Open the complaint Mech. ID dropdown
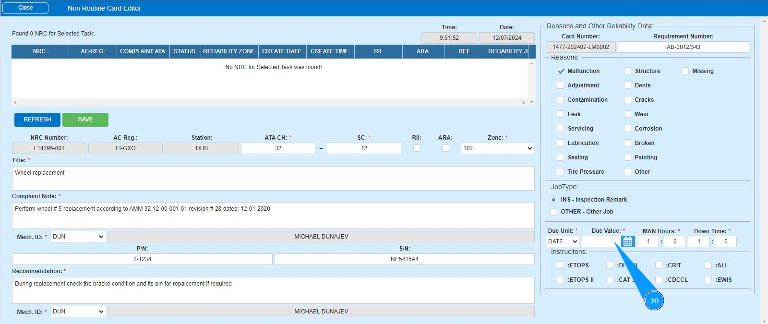 tap(78, 237)
